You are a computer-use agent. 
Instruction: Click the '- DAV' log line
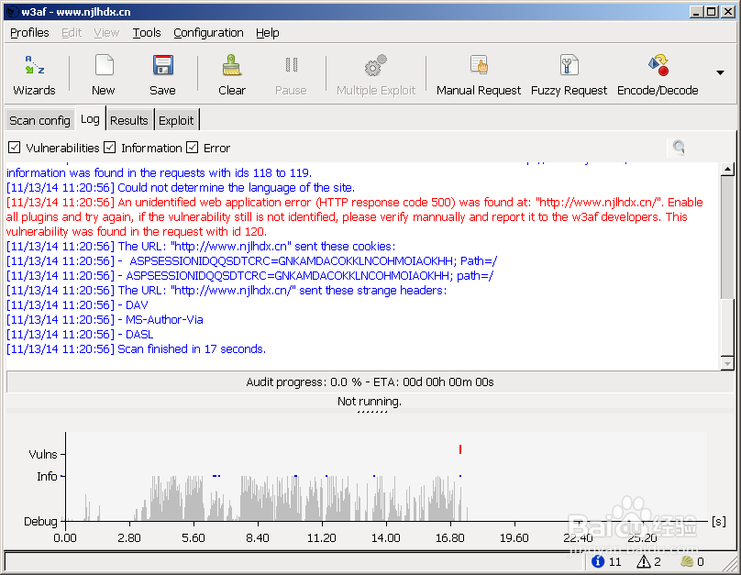click(x=77, y=305)
